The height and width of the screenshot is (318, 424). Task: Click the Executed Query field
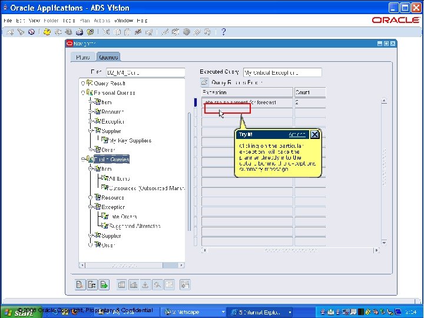pyautogui.click(x=282, y=73)
